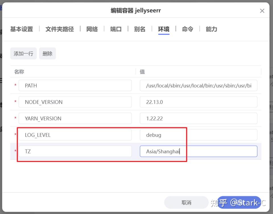Screen dimensions: 273x214
Task: Click the NODE_VERSION value 22.13.0 field
Action: [198, 102]
